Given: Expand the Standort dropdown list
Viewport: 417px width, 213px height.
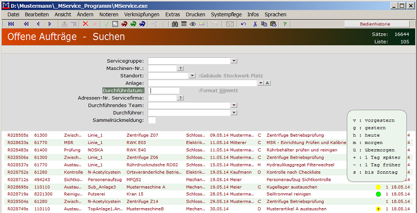Looking at the screenshot, I should 192,76.
